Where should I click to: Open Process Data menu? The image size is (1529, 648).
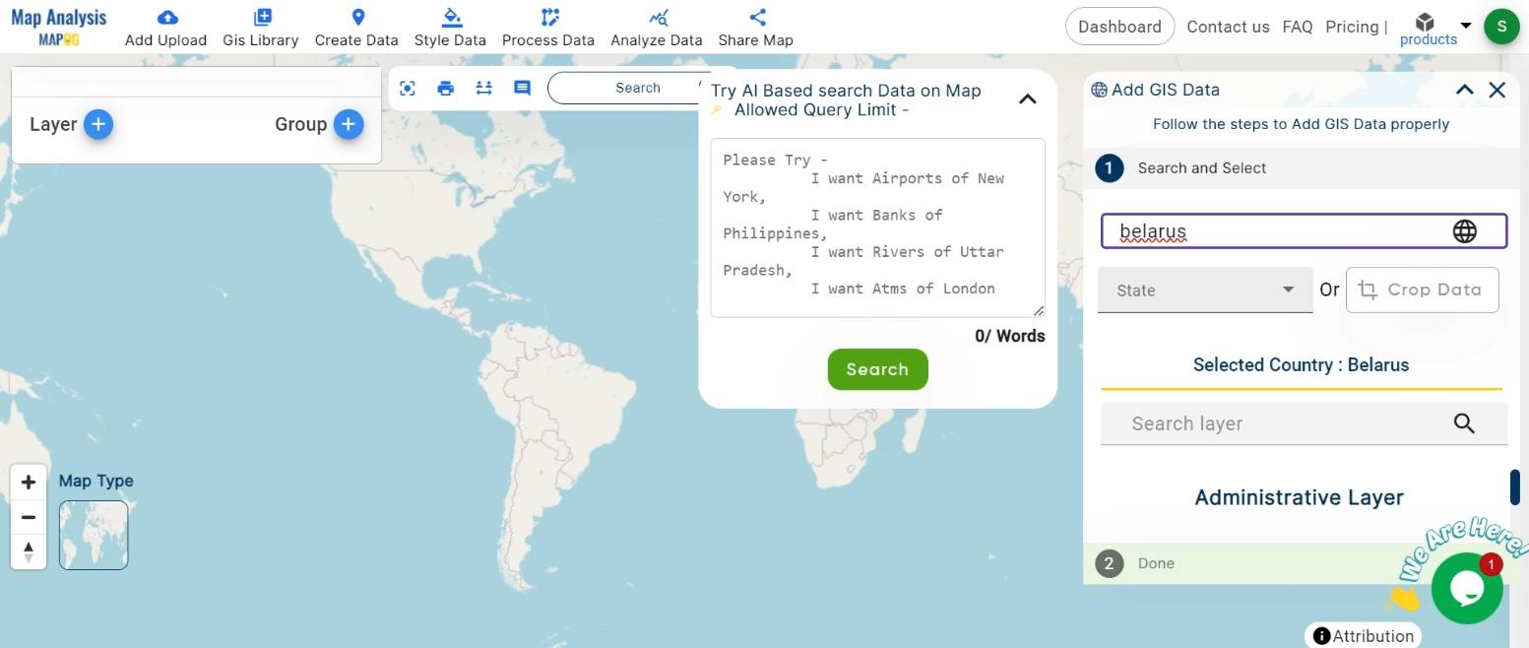tap(548, 29)
